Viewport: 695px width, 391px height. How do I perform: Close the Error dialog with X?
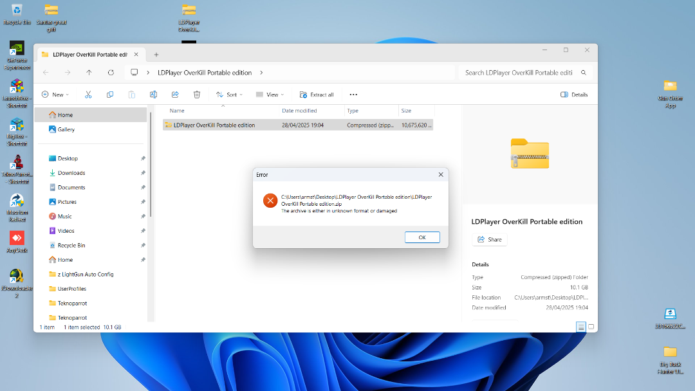point(441,174)
